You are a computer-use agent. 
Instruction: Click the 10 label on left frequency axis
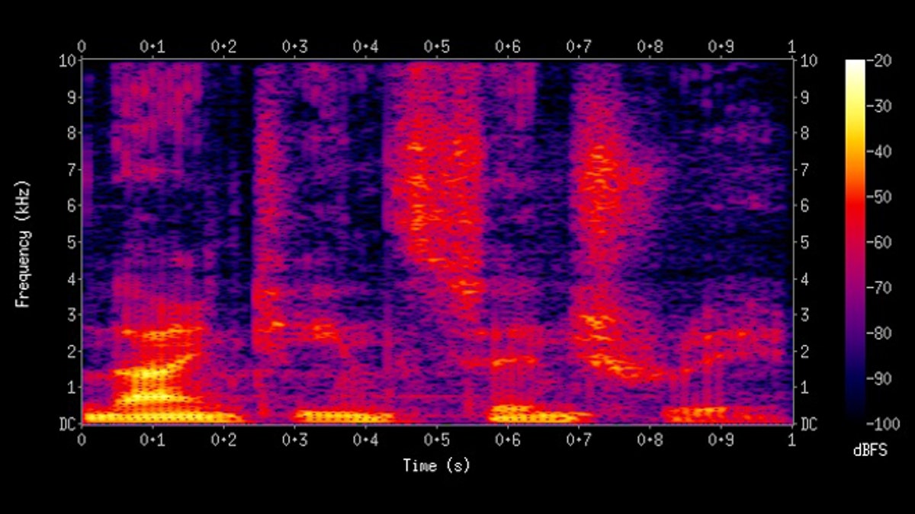click(66, 61)
